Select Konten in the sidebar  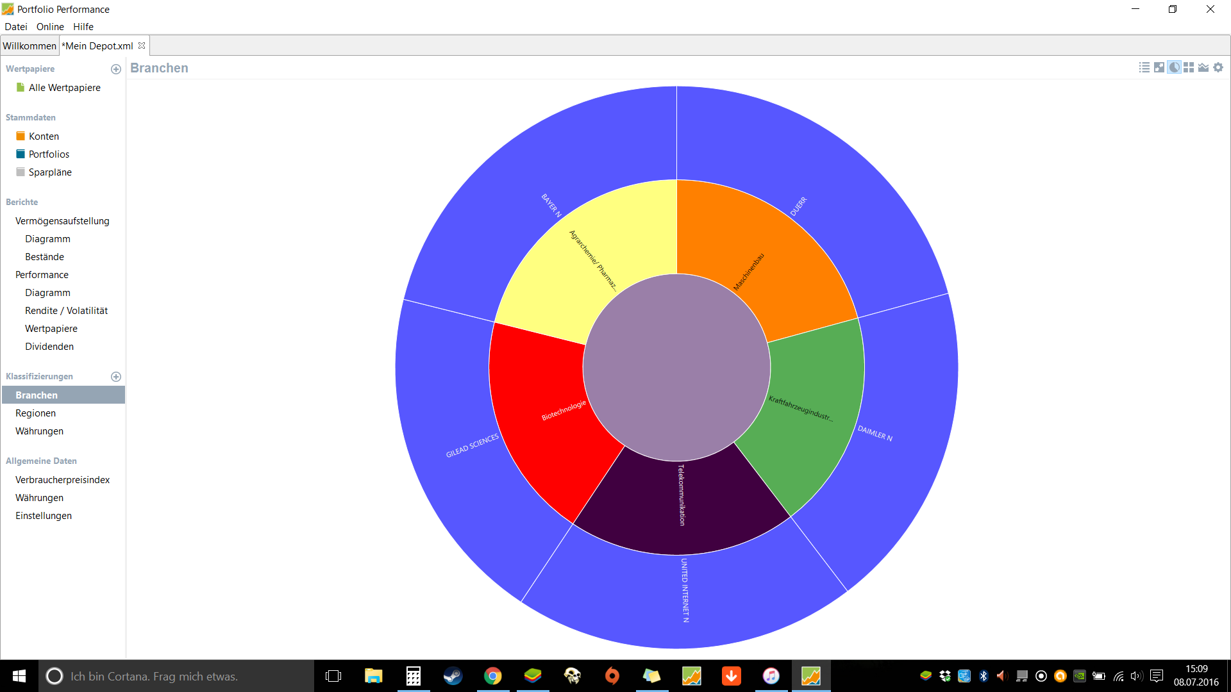click(x=44, y=136)
